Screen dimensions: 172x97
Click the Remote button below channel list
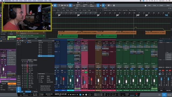[35, 92]
